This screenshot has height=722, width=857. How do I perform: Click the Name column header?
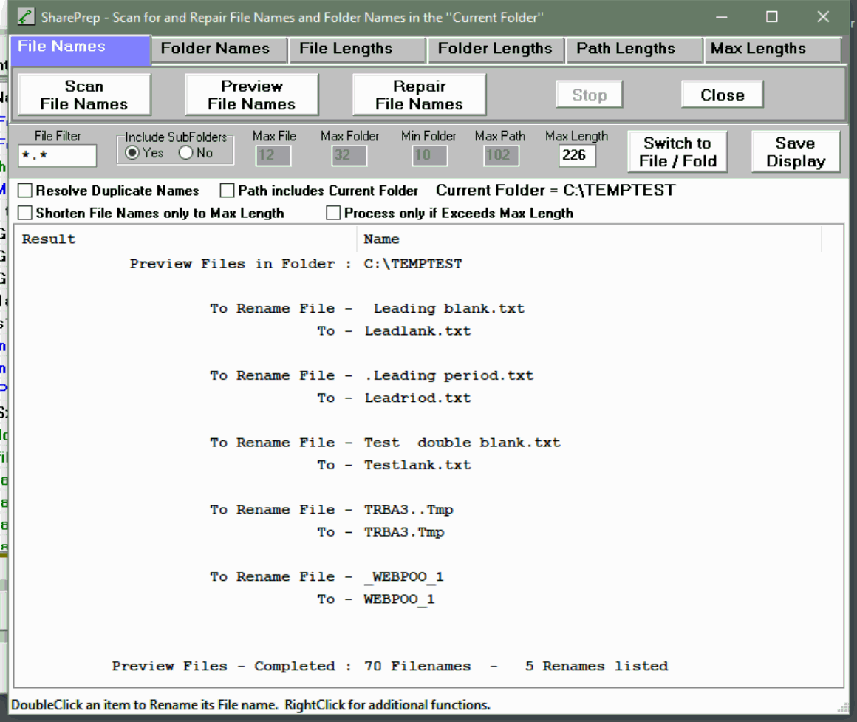coord(590,239)
